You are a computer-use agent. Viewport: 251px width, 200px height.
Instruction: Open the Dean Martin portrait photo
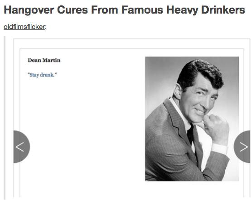[x=192, y=119]
